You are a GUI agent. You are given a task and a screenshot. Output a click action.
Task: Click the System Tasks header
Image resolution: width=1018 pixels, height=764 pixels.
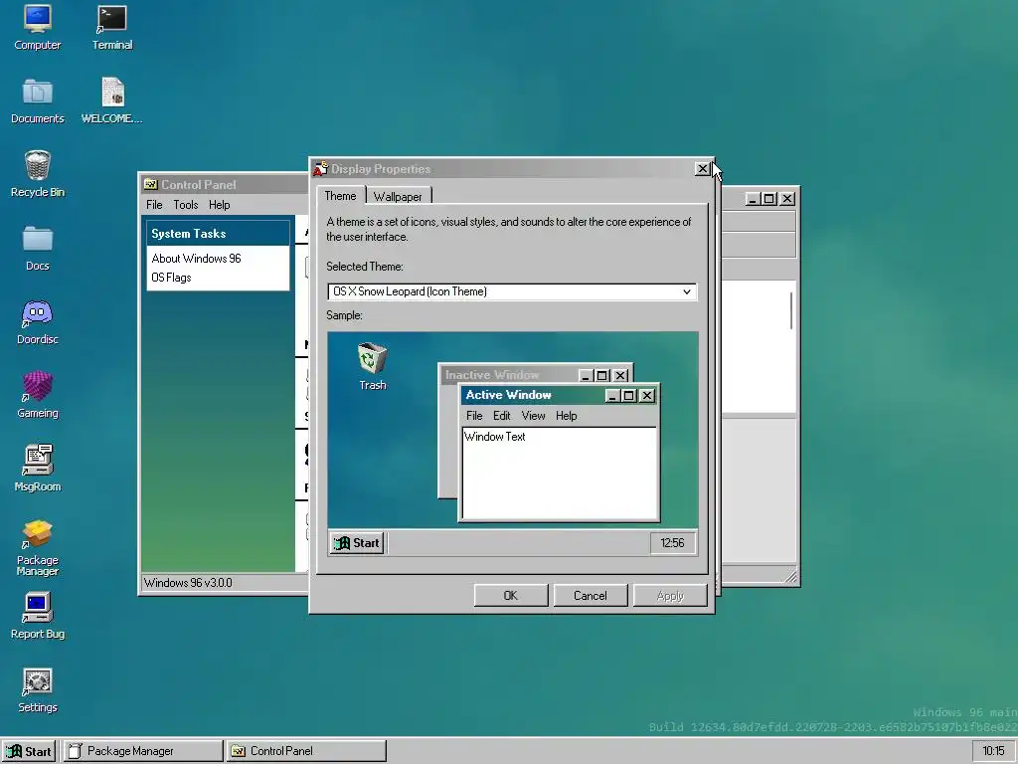(x=218, y=233)
